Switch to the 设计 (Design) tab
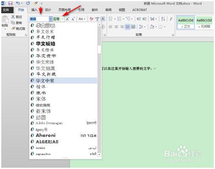215x169 pixels. pyautogui.click(x=48, y=10)
